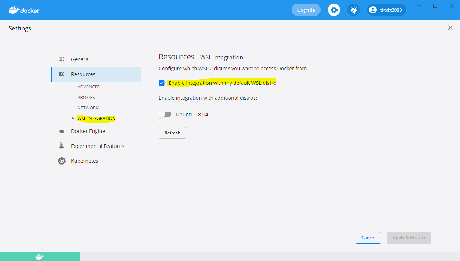The image size is (460, 261).
Task: Go to ADVANCED resources settings
Action: pos(89,87)
